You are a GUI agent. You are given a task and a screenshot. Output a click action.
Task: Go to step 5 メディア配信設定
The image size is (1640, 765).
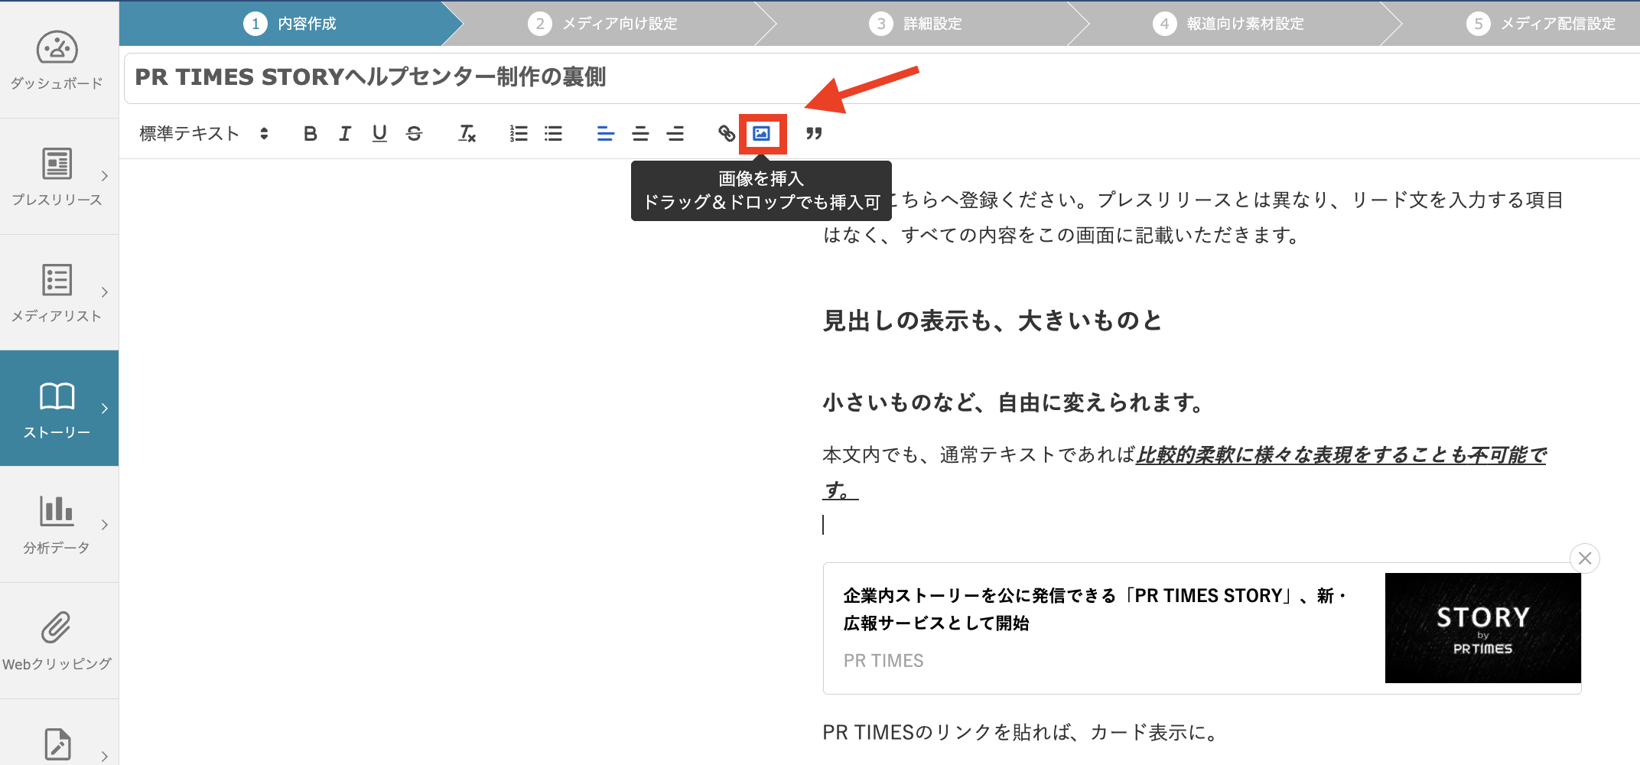tap(1541, 24)
